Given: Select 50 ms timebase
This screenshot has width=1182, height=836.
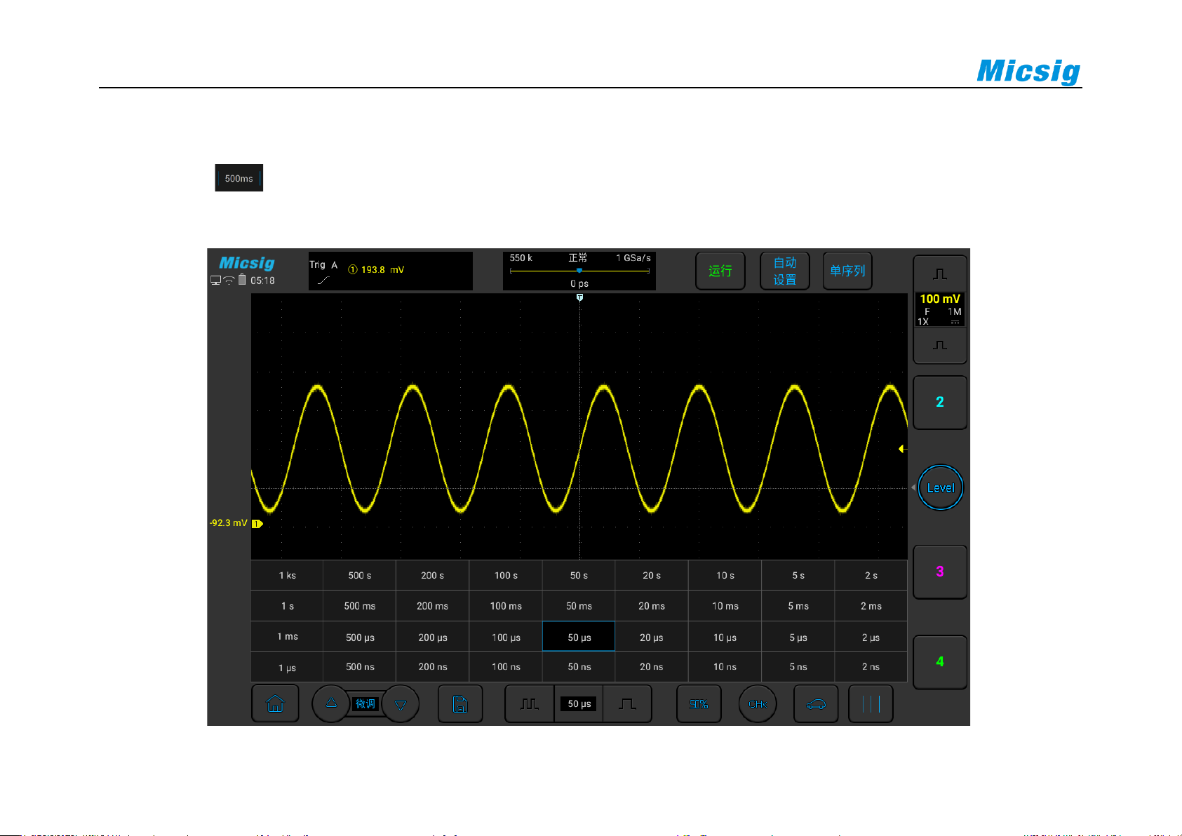Looking at the screenshot, I should (x=579, y=606).
